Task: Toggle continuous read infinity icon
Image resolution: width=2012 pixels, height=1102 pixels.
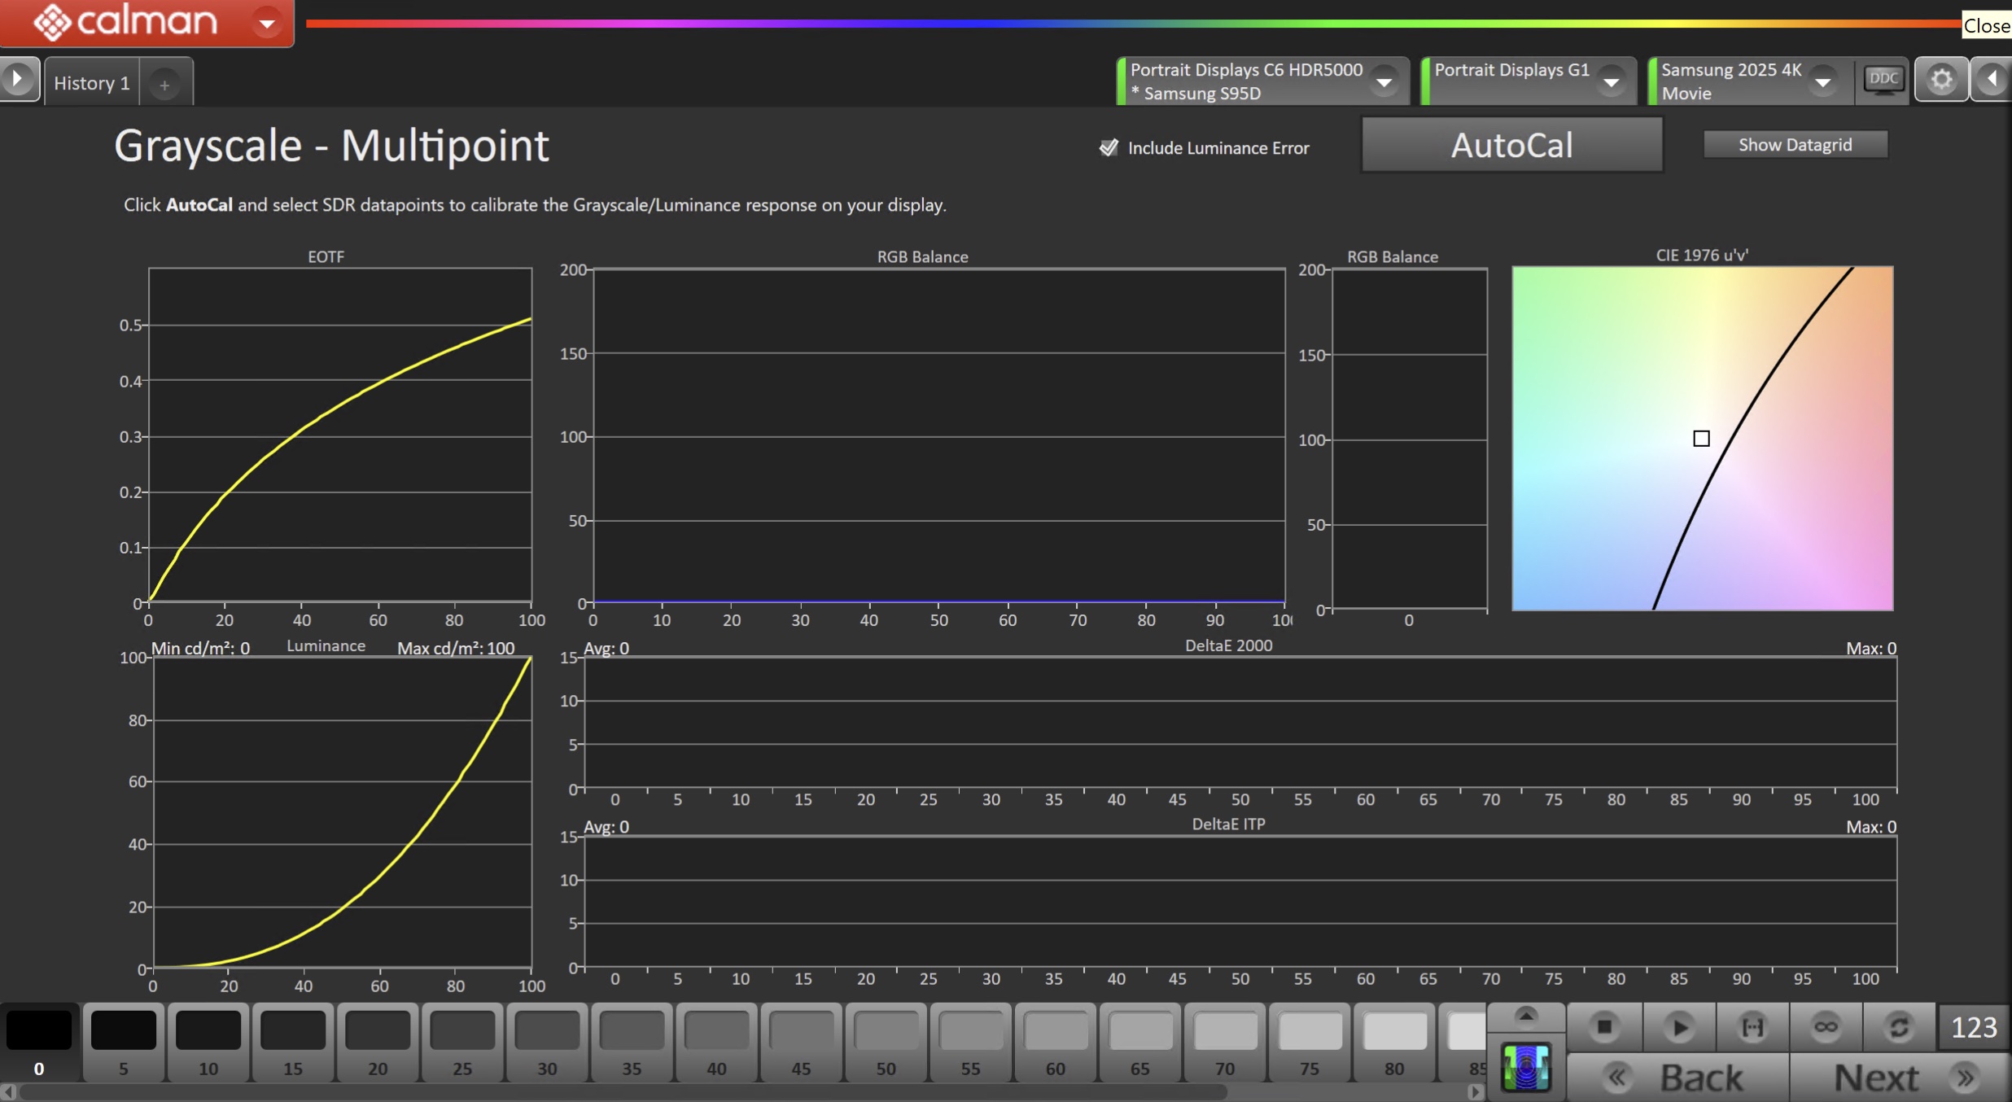Action: (x=1826, y=1027)
